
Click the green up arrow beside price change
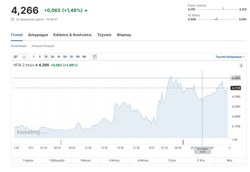click(x=86, y=10)
